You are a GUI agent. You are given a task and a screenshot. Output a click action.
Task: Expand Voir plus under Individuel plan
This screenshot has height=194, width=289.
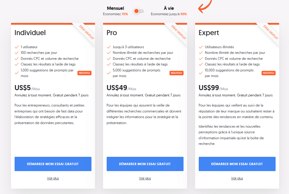pyautogui.click(x=53, y=179)
